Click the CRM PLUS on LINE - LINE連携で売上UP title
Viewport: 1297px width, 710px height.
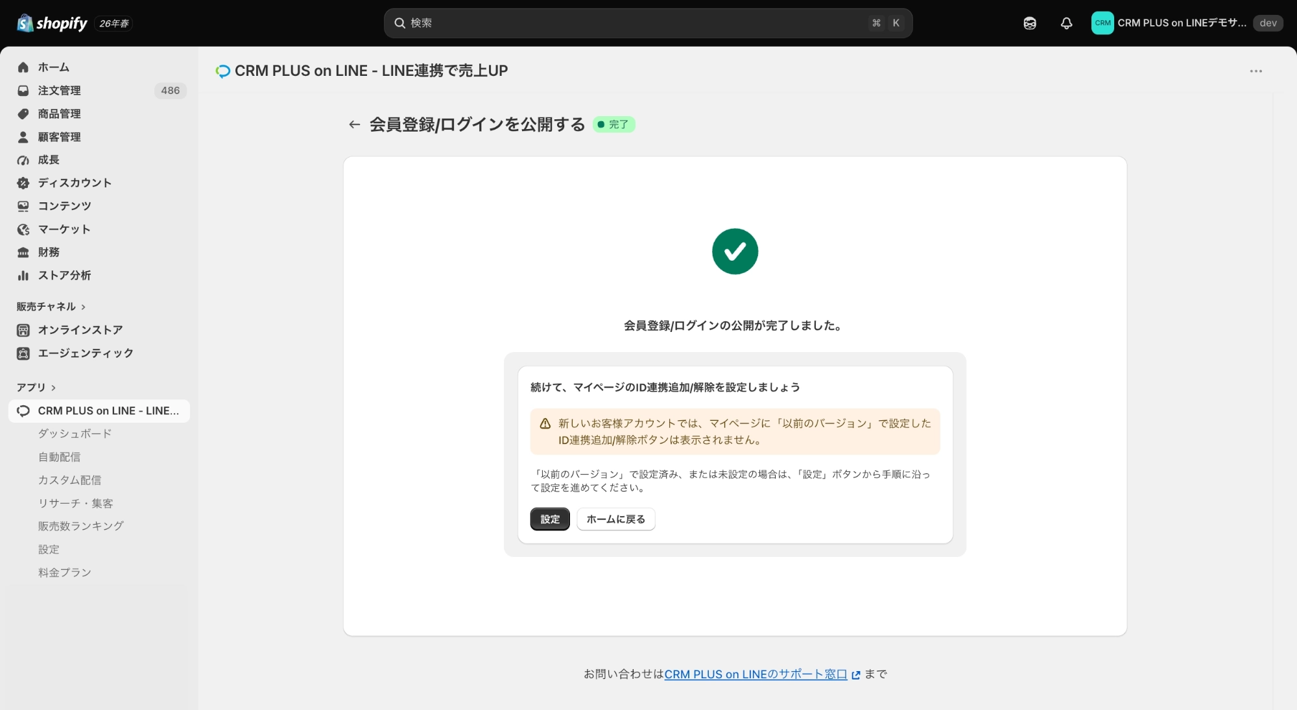372,71
